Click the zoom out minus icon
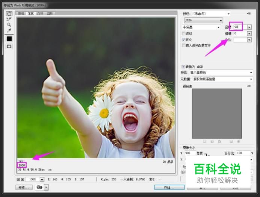 (x=18, y=179)
